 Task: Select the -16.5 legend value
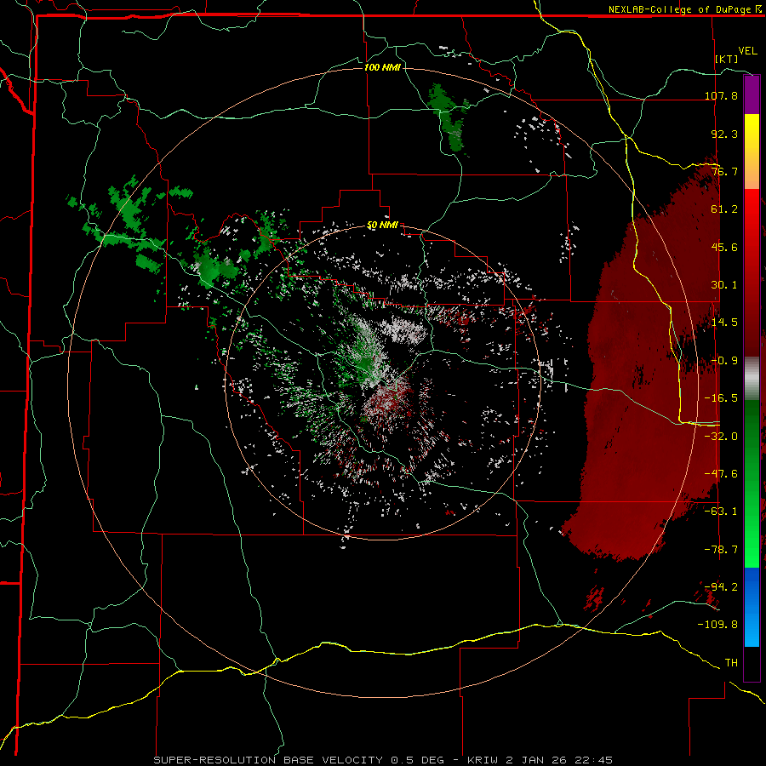point(721,398)
